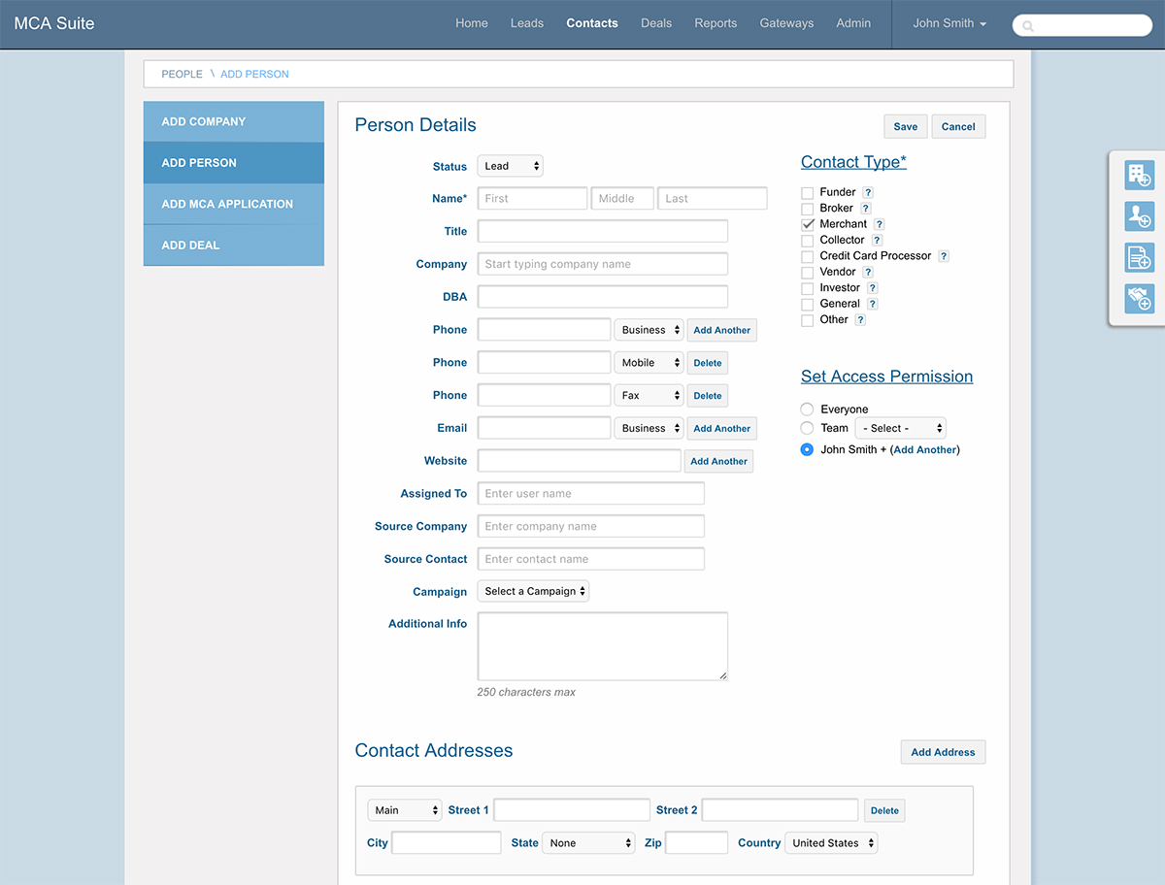
Task: Open help icon next to Investor
Action: (872, 288)
